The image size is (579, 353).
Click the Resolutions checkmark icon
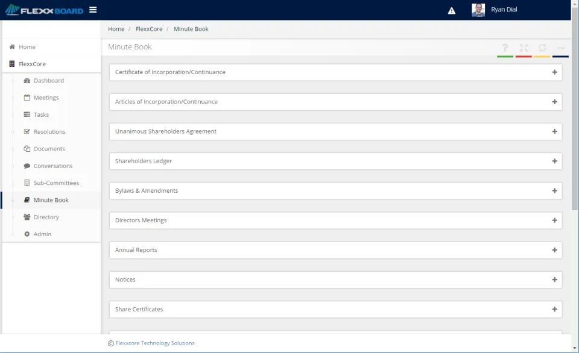27,131
